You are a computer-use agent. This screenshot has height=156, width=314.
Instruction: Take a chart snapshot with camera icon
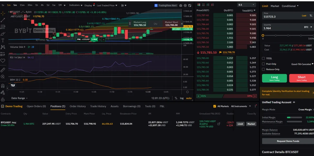click(181, 5)
